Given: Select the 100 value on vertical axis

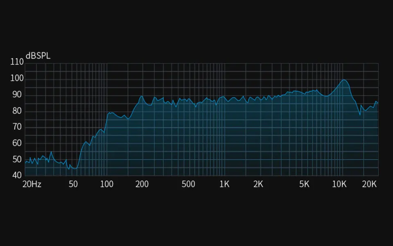Looking at the screenshot, I should [x=17, y=78].
